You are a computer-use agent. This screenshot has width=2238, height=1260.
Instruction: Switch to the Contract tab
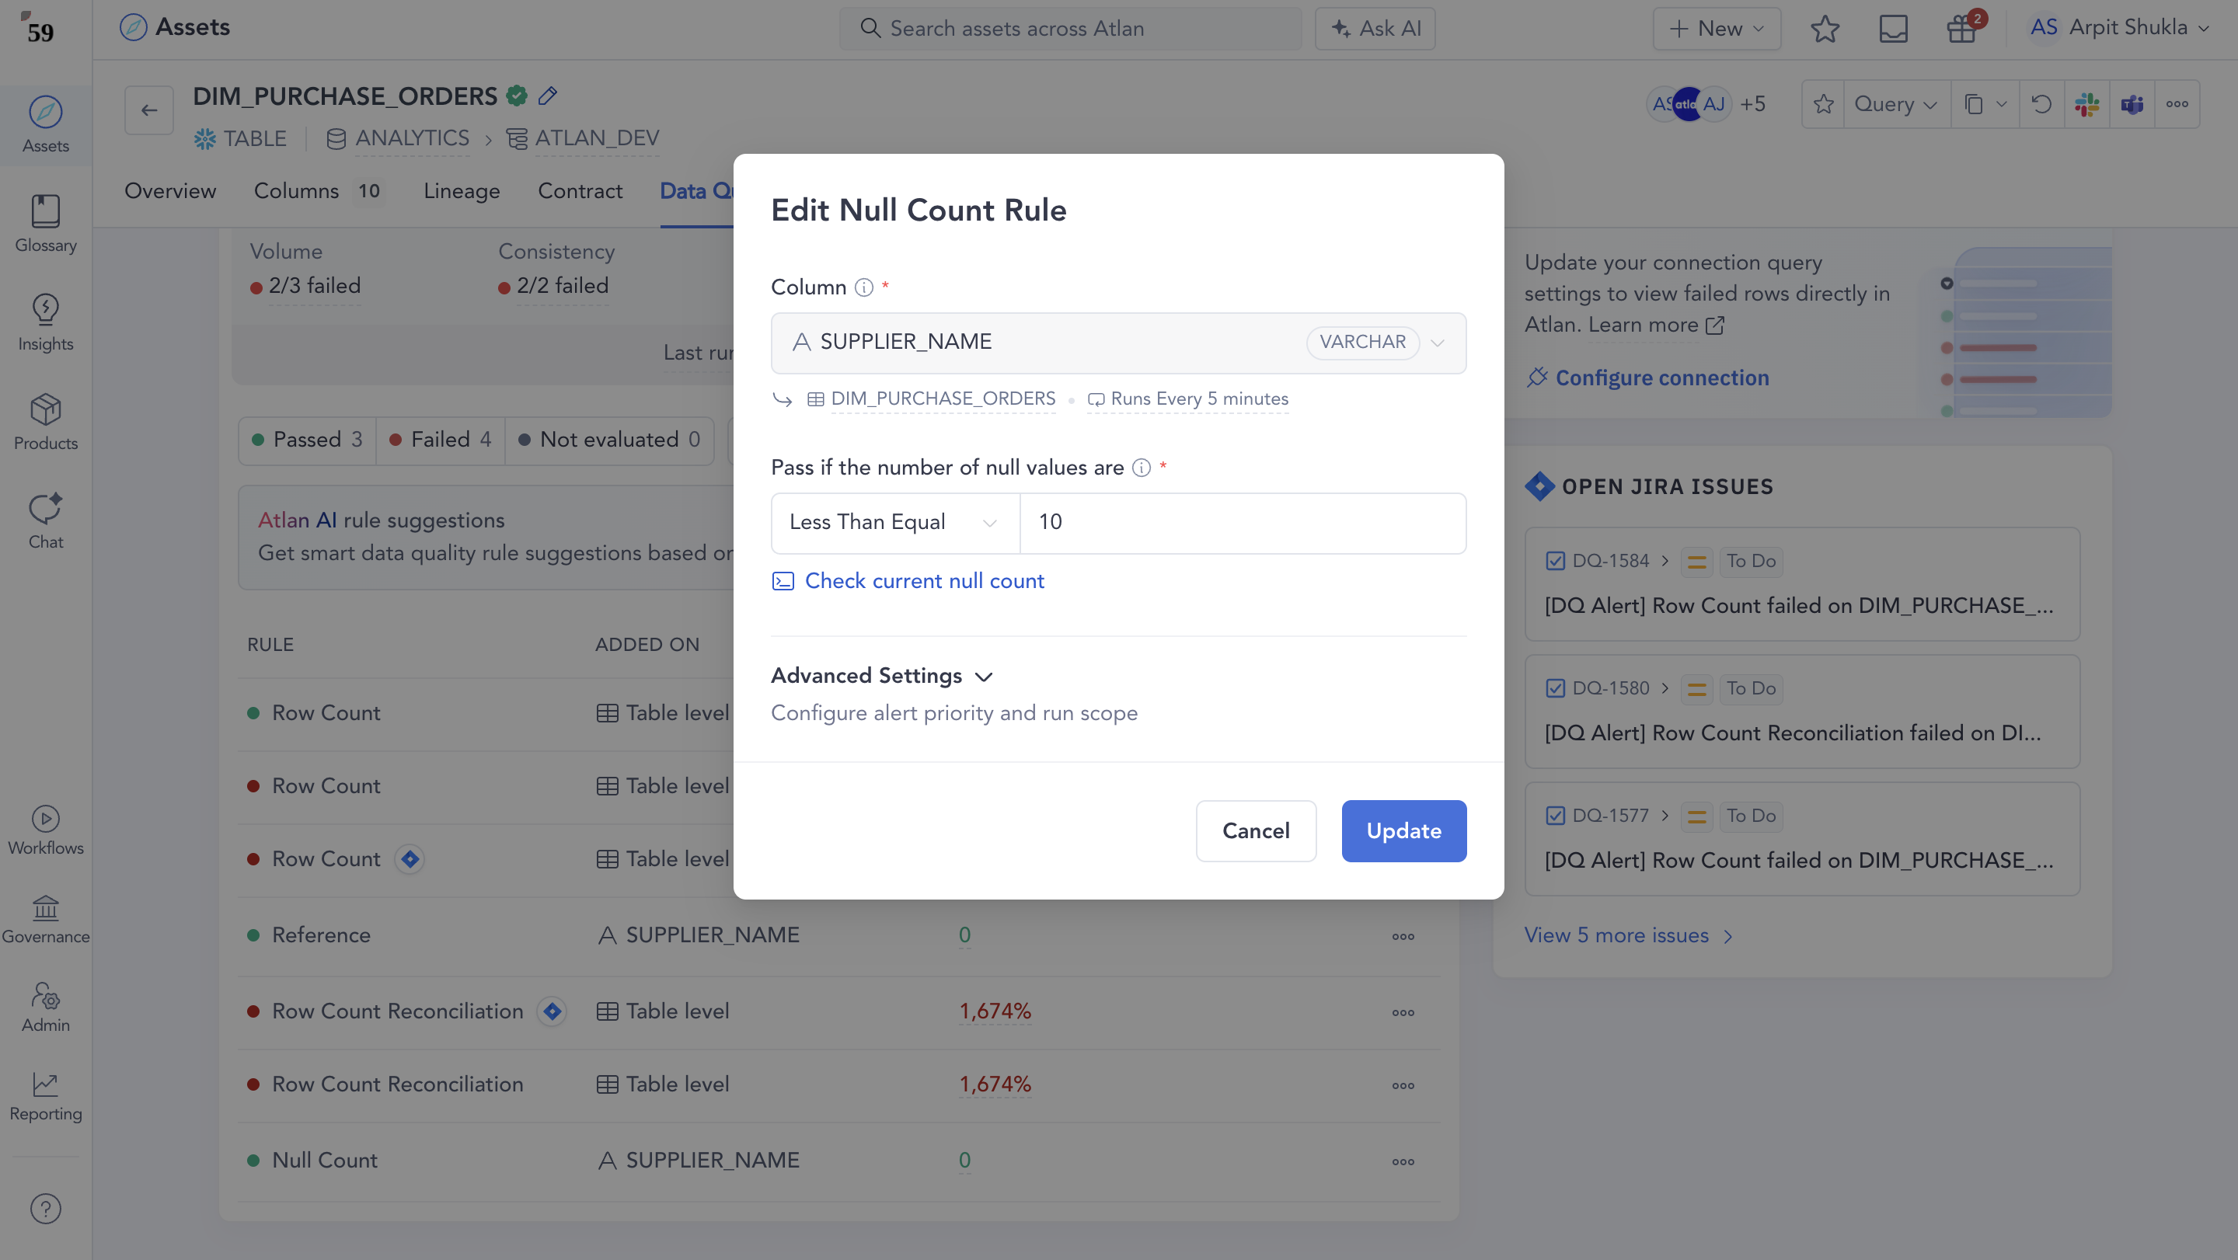pyautogui.click(x=580, y=191)
